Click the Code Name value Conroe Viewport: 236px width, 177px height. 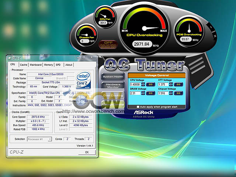click(x=39, y=78)
